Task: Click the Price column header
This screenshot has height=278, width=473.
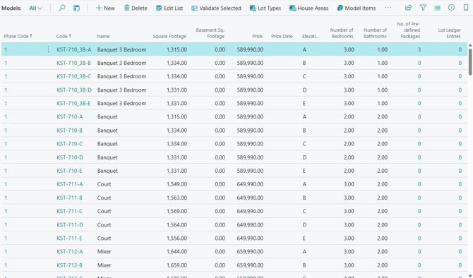Action: point(257,36)
